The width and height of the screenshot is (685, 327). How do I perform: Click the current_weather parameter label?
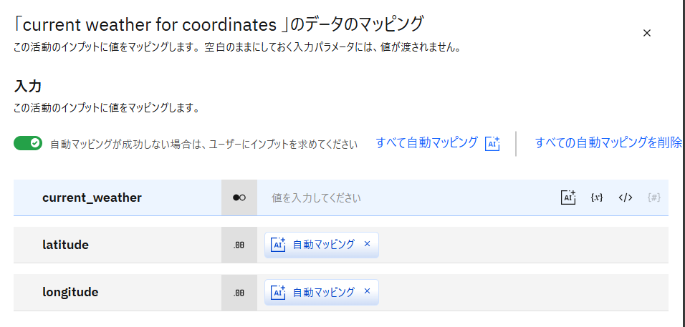coord(92,198)
